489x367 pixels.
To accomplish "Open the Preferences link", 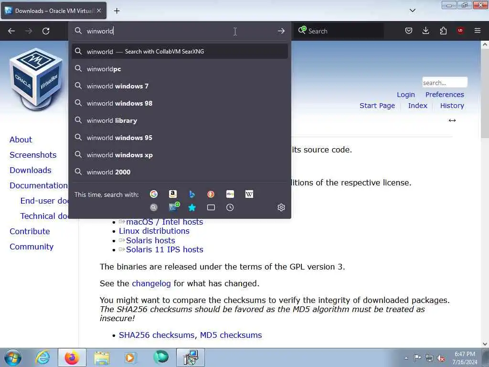I will 445,95.
